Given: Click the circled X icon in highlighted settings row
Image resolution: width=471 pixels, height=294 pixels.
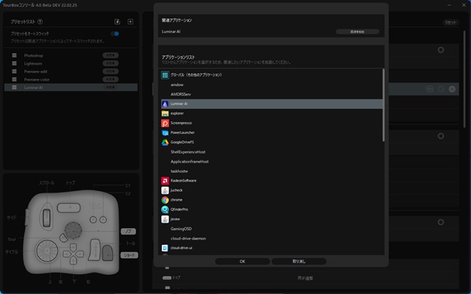Looking at the screenshot, I should [452, 89].
